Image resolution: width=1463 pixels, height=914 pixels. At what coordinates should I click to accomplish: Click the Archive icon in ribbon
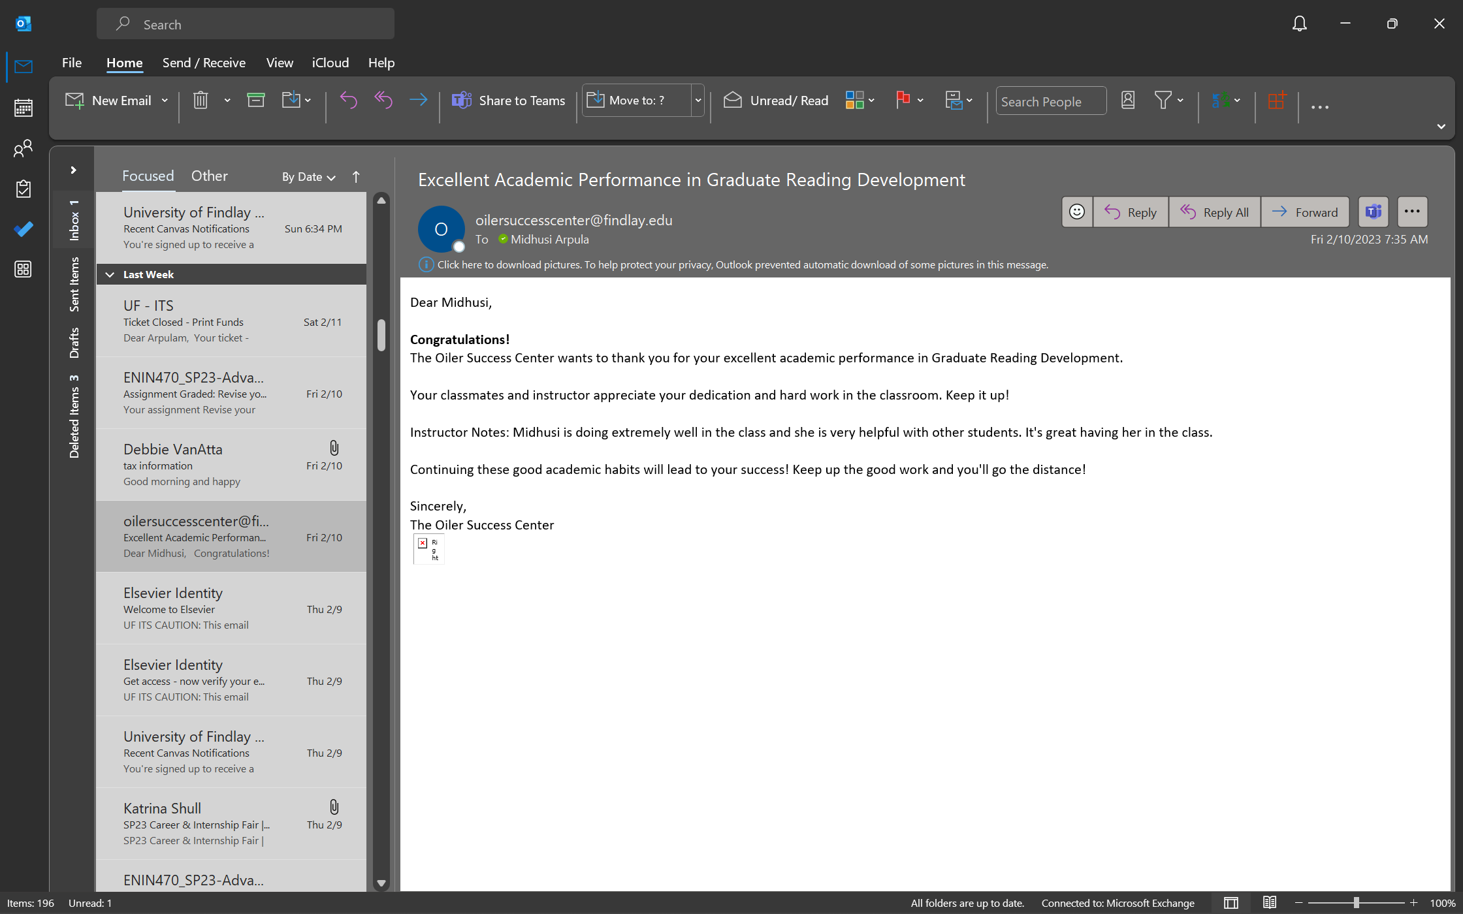click(255, 101)
